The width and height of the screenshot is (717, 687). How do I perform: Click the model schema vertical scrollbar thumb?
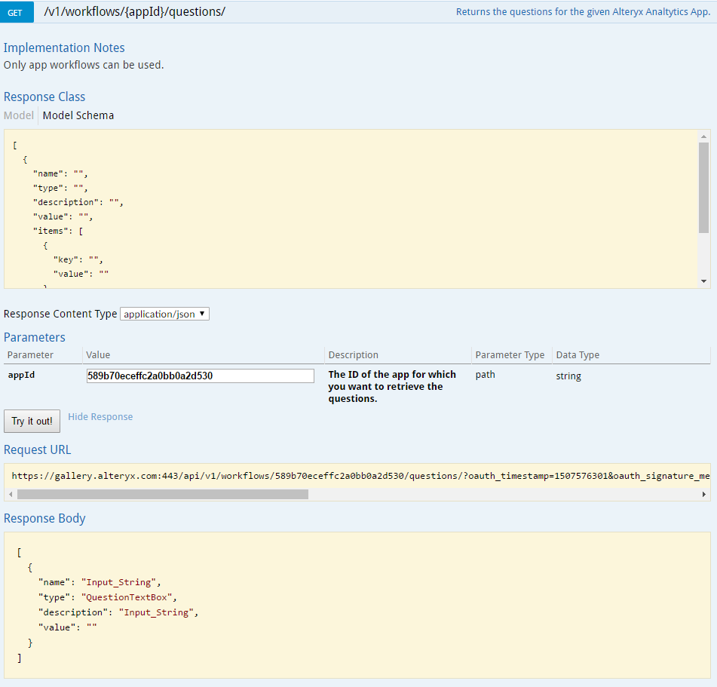(x=703, y=188)
